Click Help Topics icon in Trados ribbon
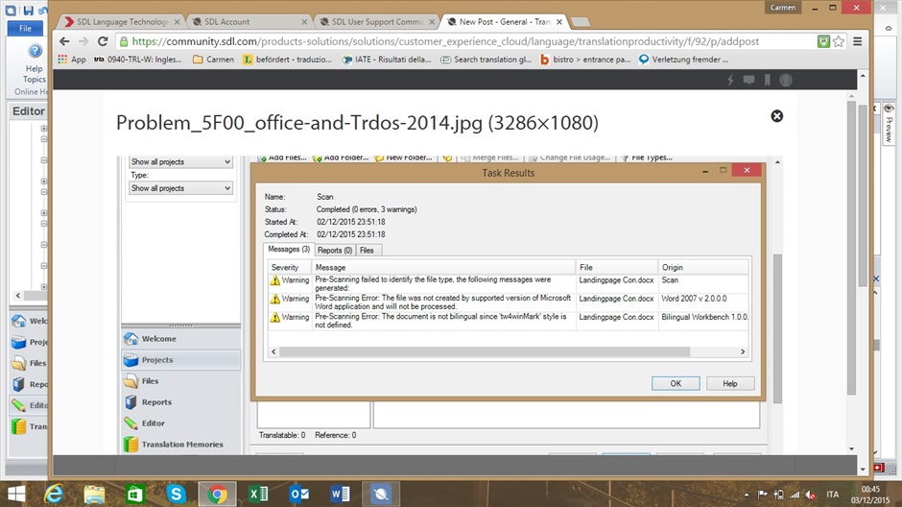 point(35,63)
